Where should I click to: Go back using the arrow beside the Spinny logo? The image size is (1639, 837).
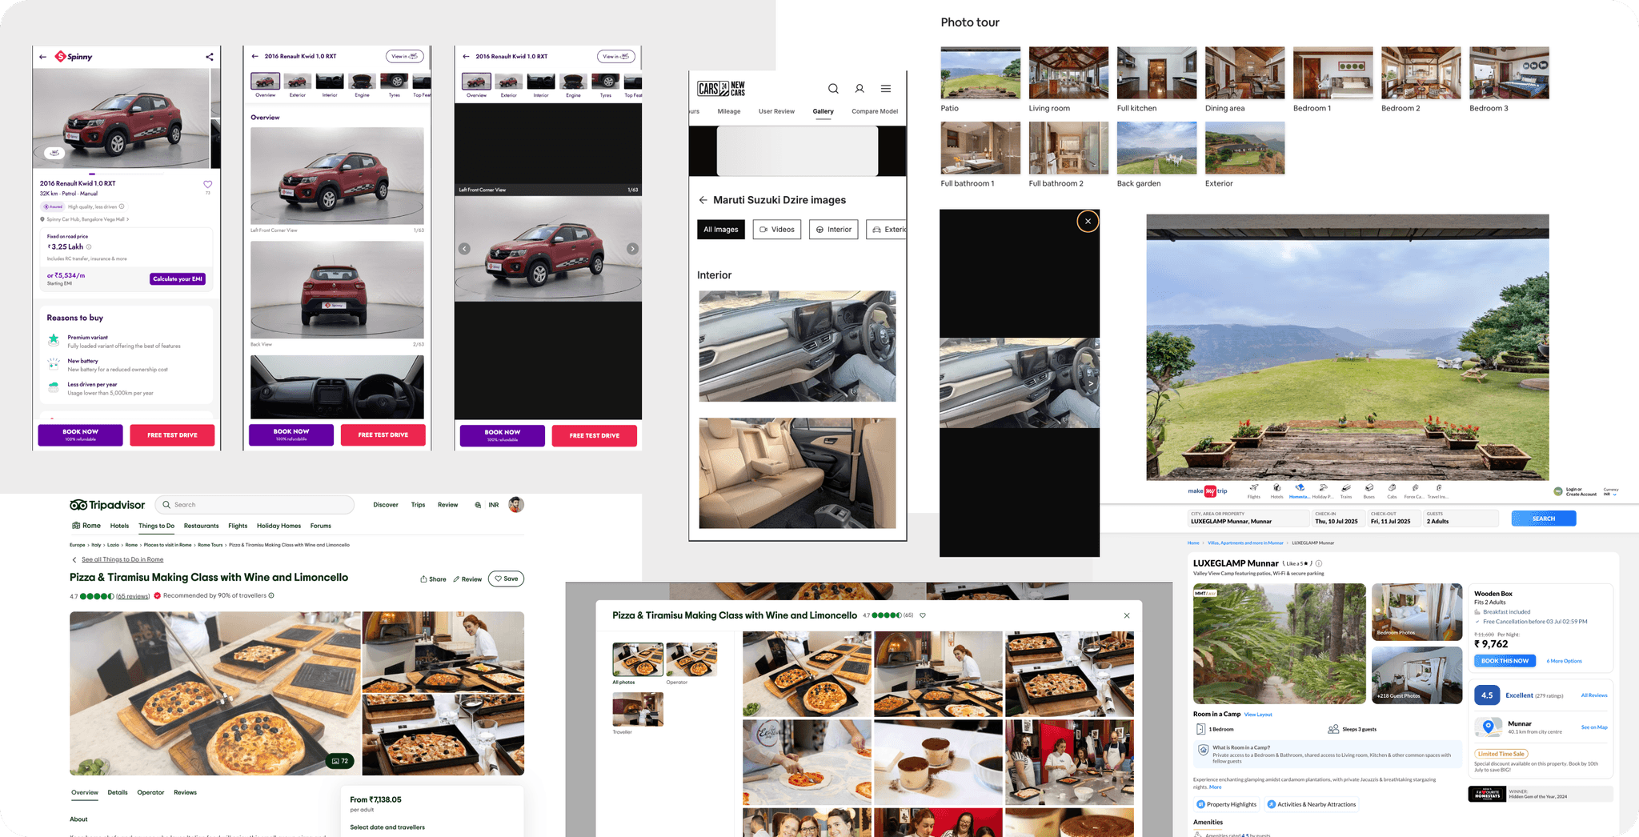click(x=42, y=57)
